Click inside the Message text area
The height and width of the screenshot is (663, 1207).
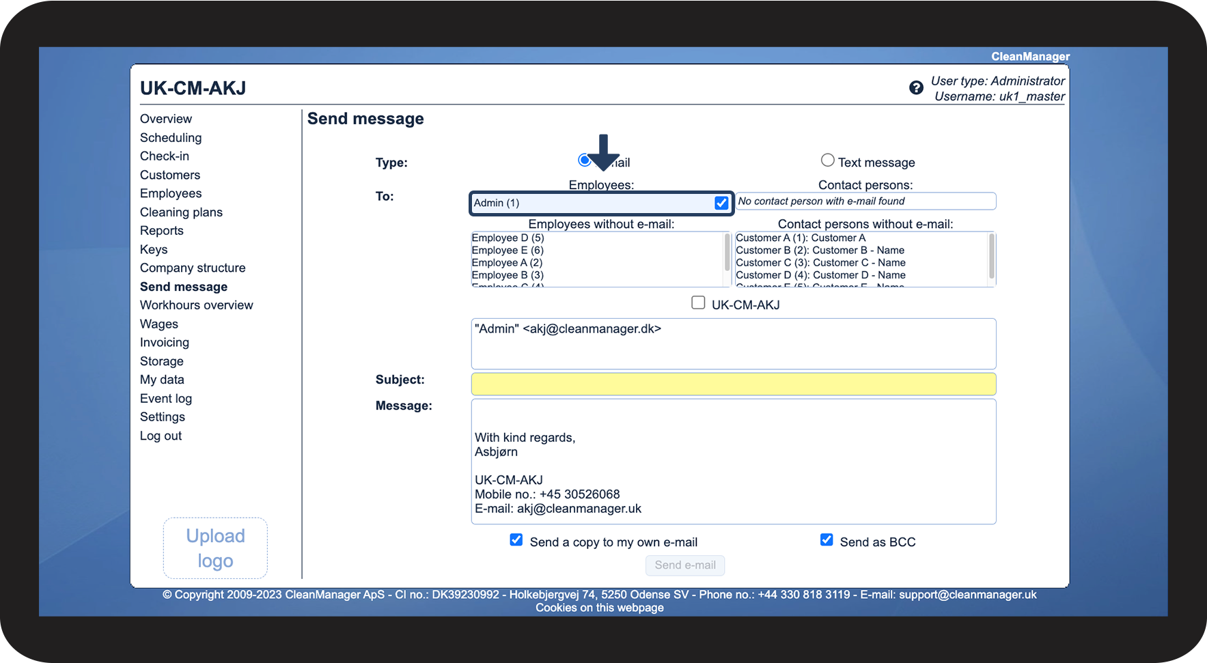[734, 462]
